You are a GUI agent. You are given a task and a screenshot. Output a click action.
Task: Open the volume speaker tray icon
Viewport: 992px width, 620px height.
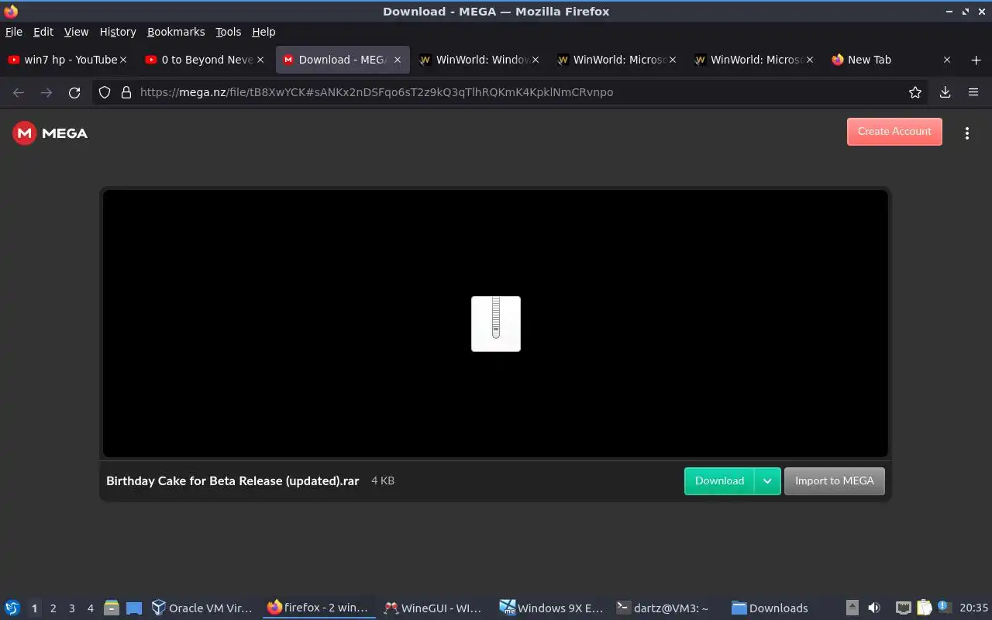(874, 608)
